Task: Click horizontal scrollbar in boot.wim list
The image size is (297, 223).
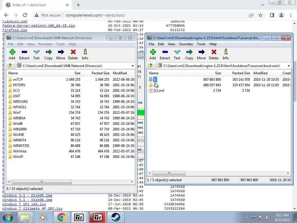Action: (169, 173)
